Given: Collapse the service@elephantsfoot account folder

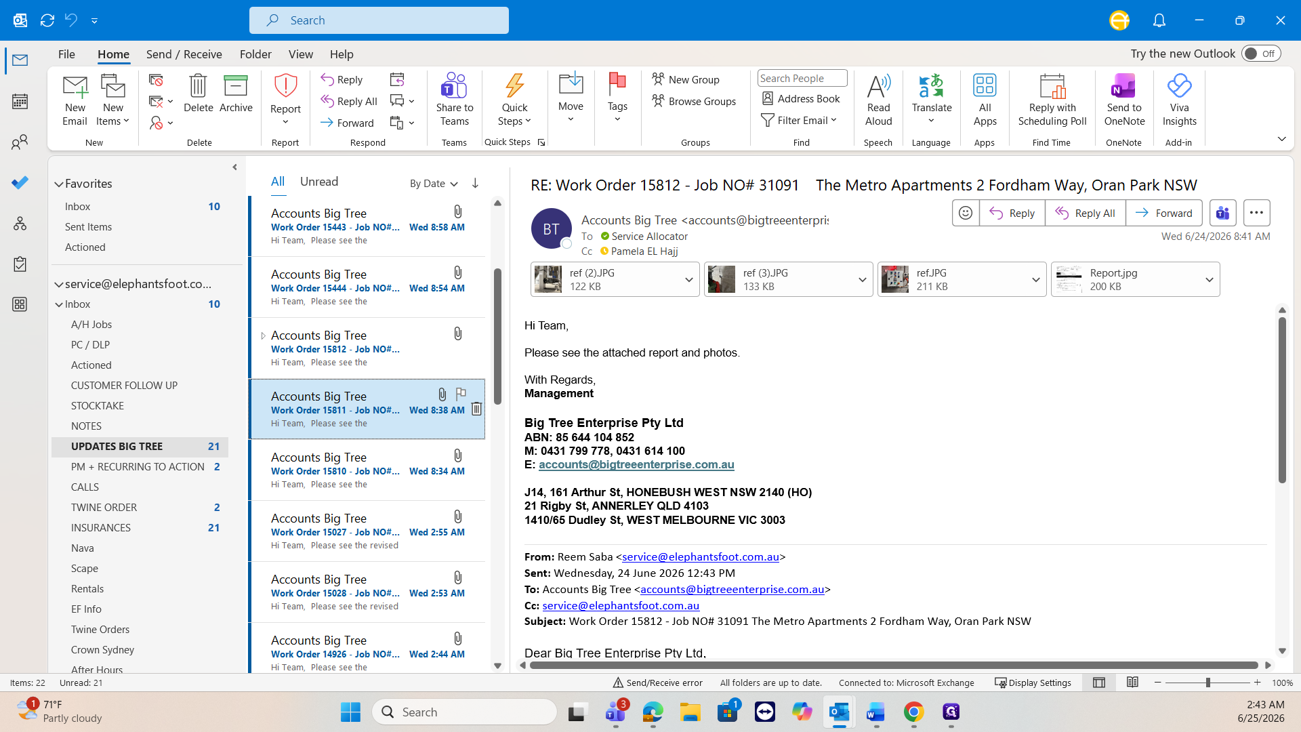Looking at the screenshot, I should tap(59, 284).
